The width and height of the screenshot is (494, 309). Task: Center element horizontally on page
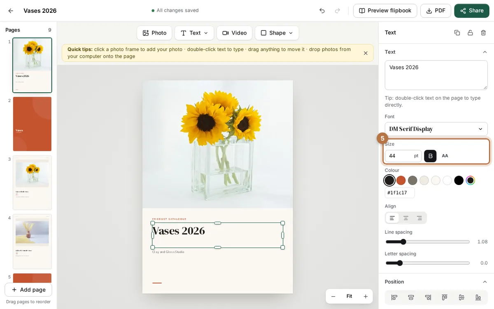[x=411, y=297]
